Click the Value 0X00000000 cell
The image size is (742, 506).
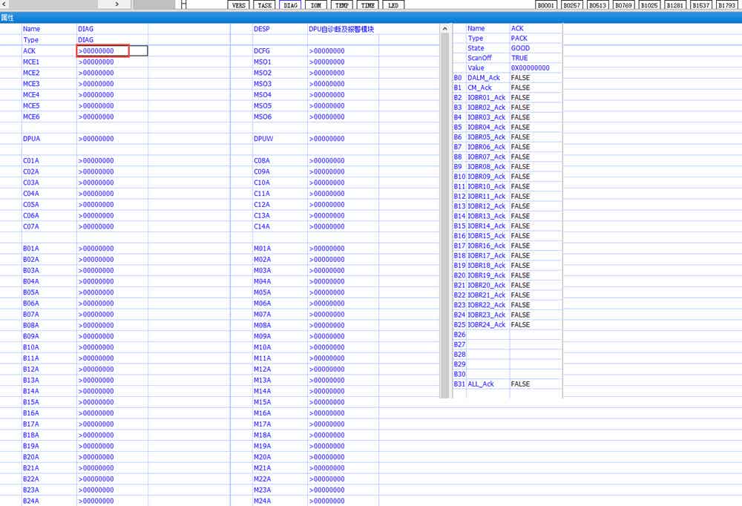point(536,68)
